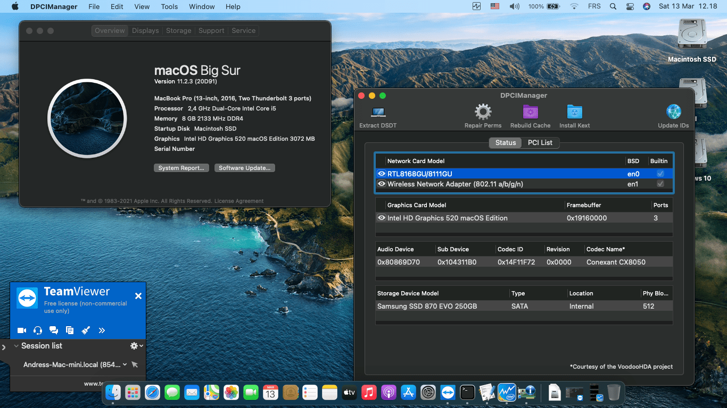Click the Rebuild Cache icon
The width and height of the screenshot is (727, 408).
point(530,112)
